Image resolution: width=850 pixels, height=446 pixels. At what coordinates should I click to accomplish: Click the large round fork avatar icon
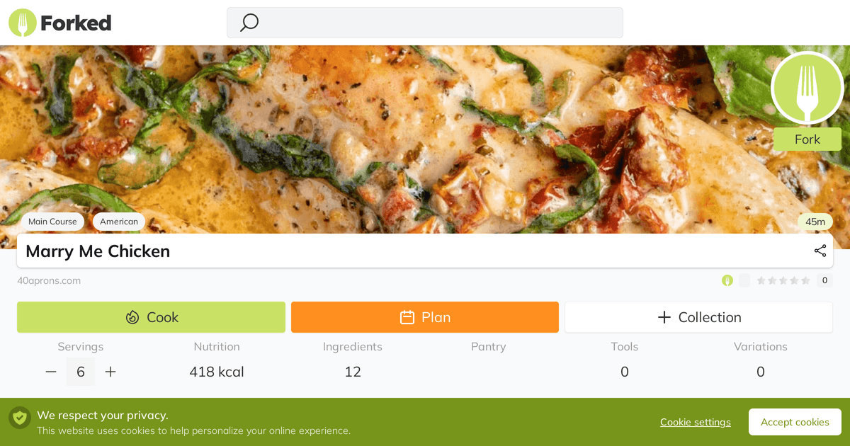coord(807,88)
